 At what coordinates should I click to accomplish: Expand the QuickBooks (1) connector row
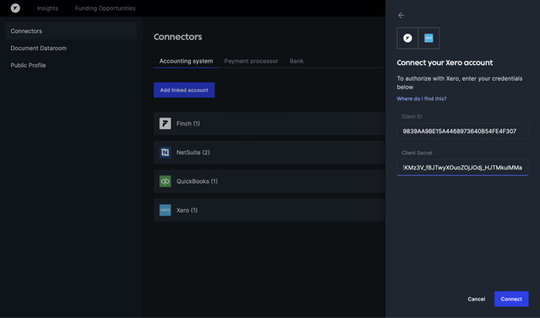269,181
